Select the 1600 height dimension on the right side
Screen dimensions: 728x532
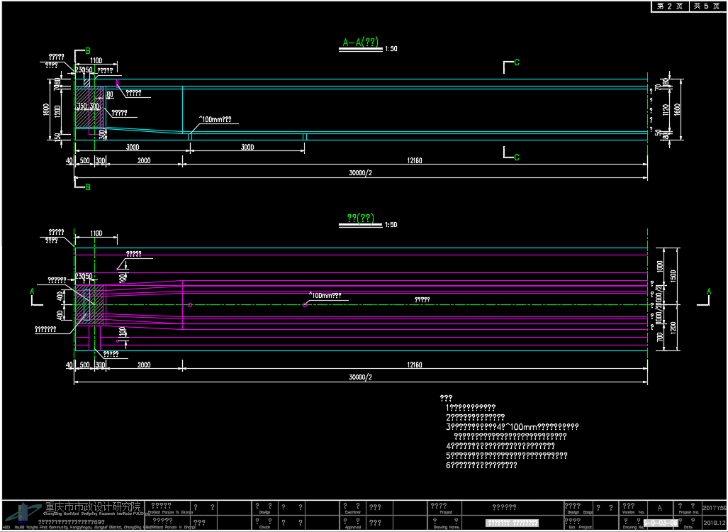tap(677, 109)
